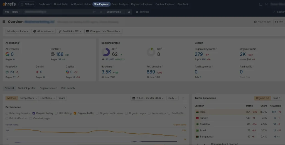Image resolution: width=285 pixels, height=145 pixels.
Task: Click the Gemini star icon
Action: click(x=37, y=72)
